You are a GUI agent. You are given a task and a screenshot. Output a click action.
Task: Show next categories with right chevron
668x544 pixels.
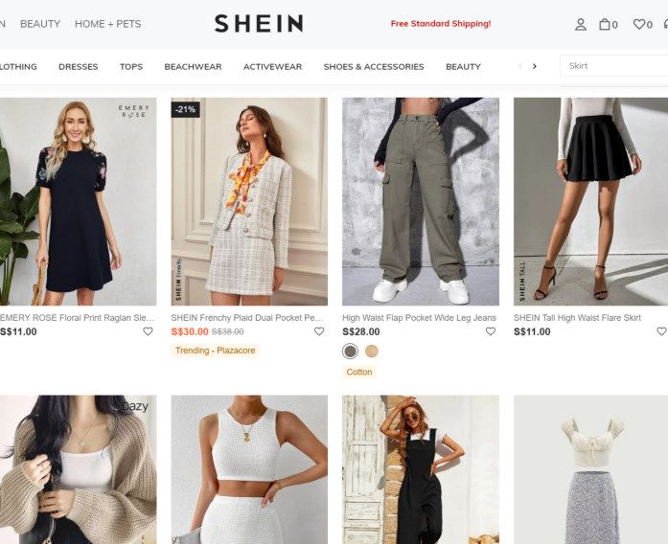pos(534,66)
